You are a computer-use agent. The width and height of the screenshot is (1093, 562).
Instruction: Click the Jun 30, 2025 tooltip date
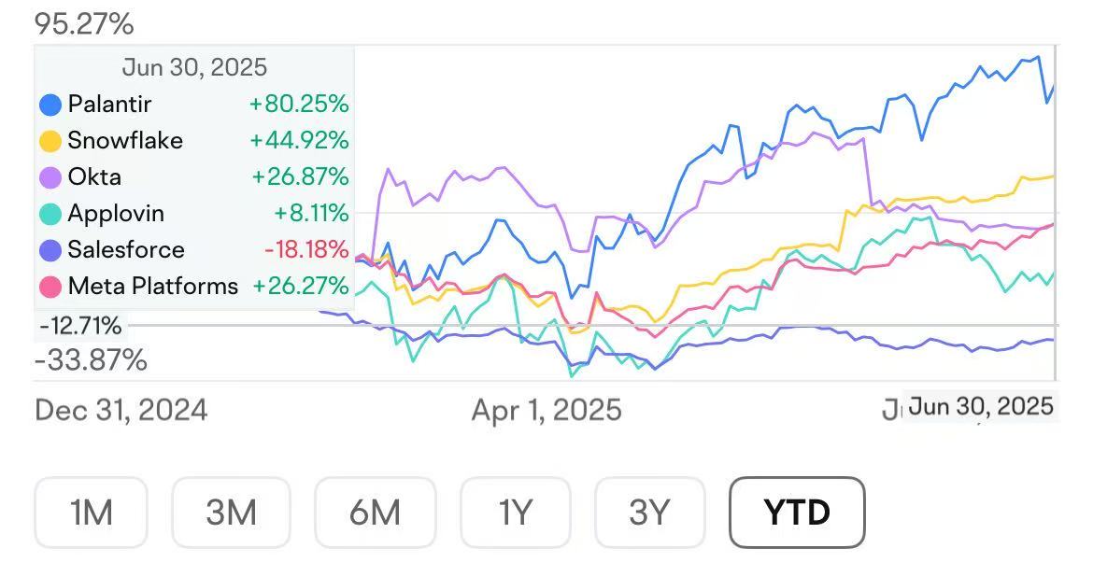click(194, 67)
